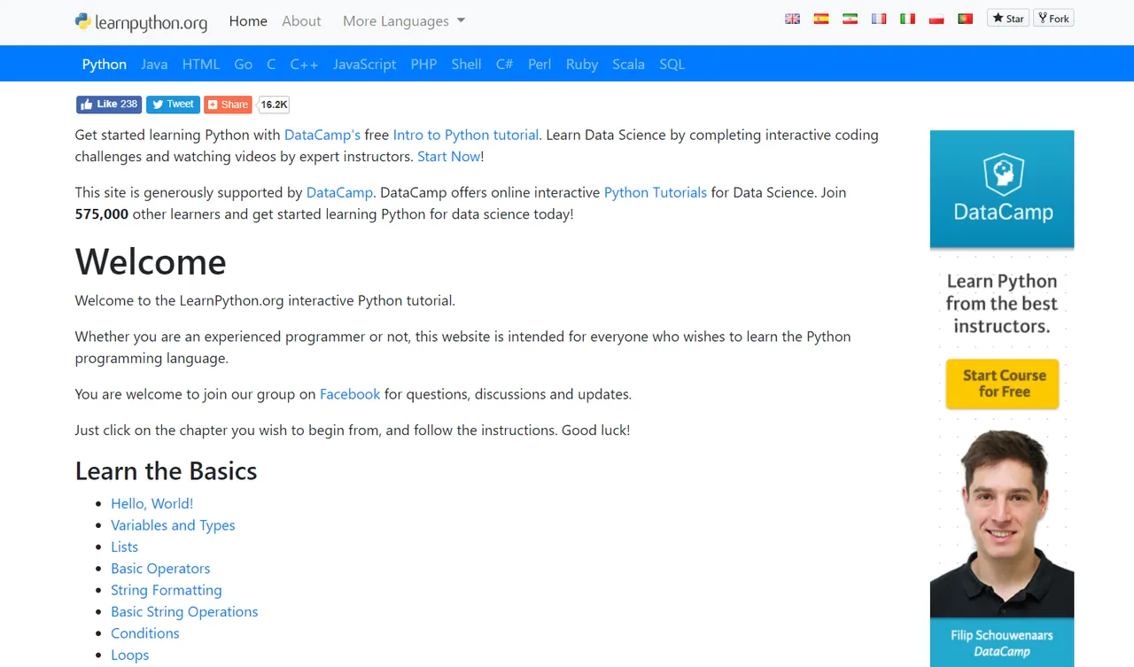Click Filip Schouwenaars instructor photo
Image resolution: width=1134 pixels, height=667 pixels.
(x=1002, y=524)
